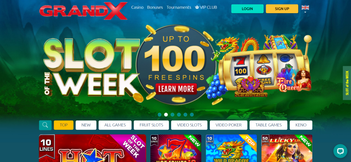Open the Casino menu item

[137, 7]
